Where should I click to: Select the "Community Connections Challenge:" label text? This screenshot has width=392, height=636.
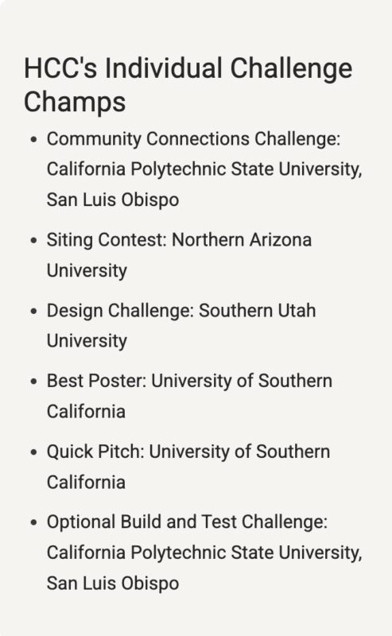tap(193, 139)
